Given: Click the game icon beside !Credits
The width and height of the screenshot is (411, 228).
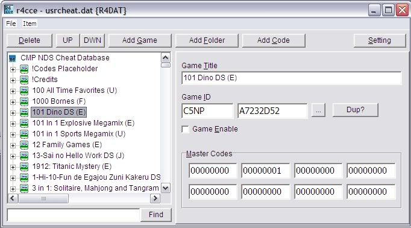Looking at the screenshot, I should [24, 80].
